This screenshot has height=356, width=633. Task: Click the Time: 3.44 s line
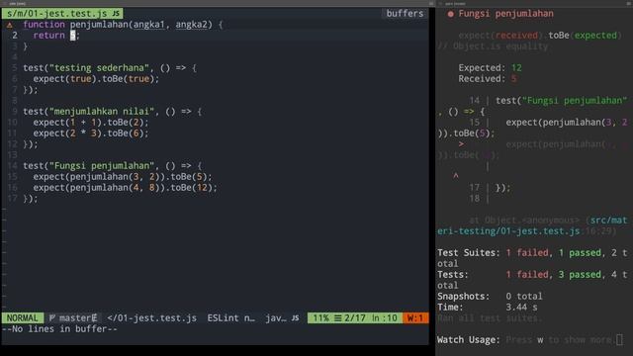coord(488,308)
